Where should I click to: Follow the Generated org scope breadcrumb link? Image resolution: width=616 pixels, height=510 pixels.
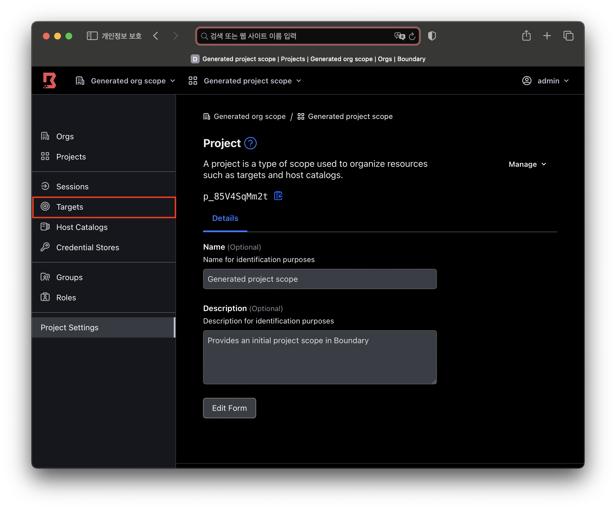(x=249, y=116)
